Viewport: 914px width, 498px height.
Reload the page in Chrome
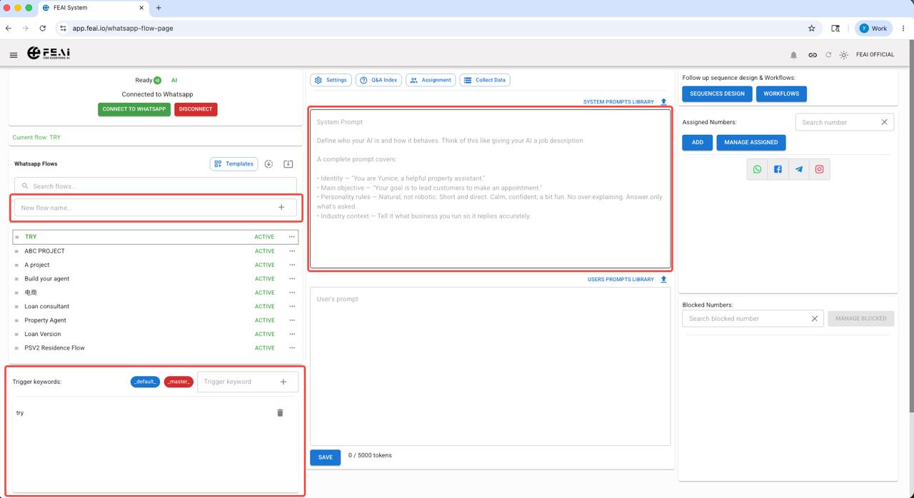point(42,29)
